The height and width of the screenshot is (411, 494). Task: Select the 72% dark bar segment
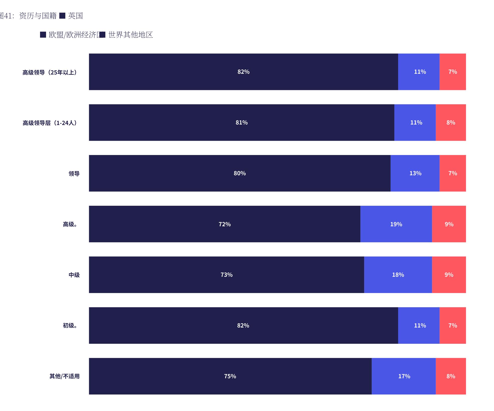click(225, 224)
